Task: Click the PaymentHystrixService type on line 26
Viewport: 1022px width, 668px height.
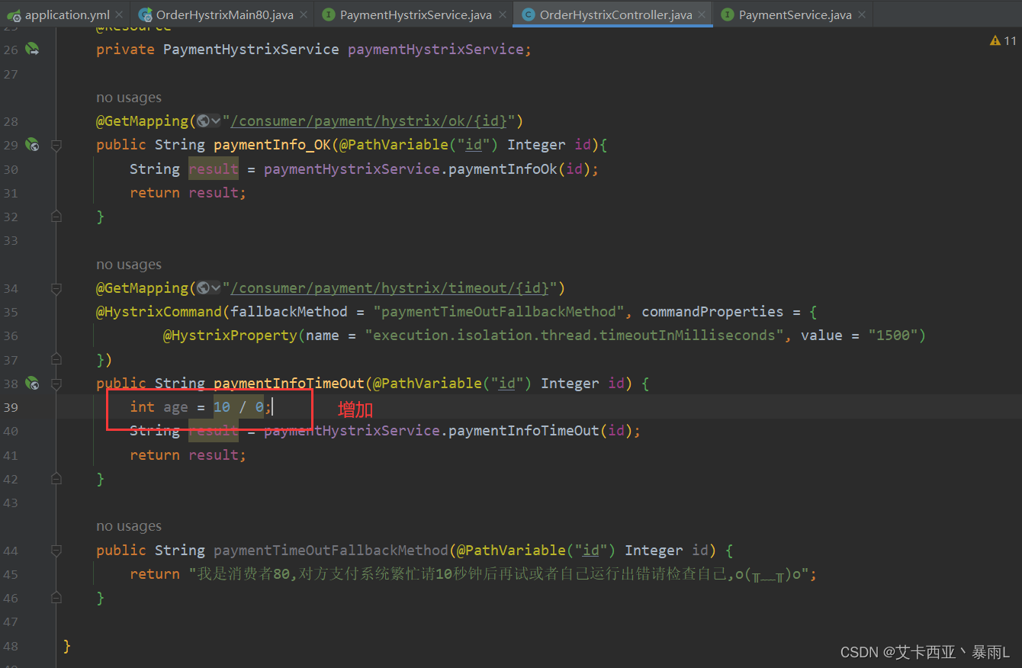Action: coord(251,50)
